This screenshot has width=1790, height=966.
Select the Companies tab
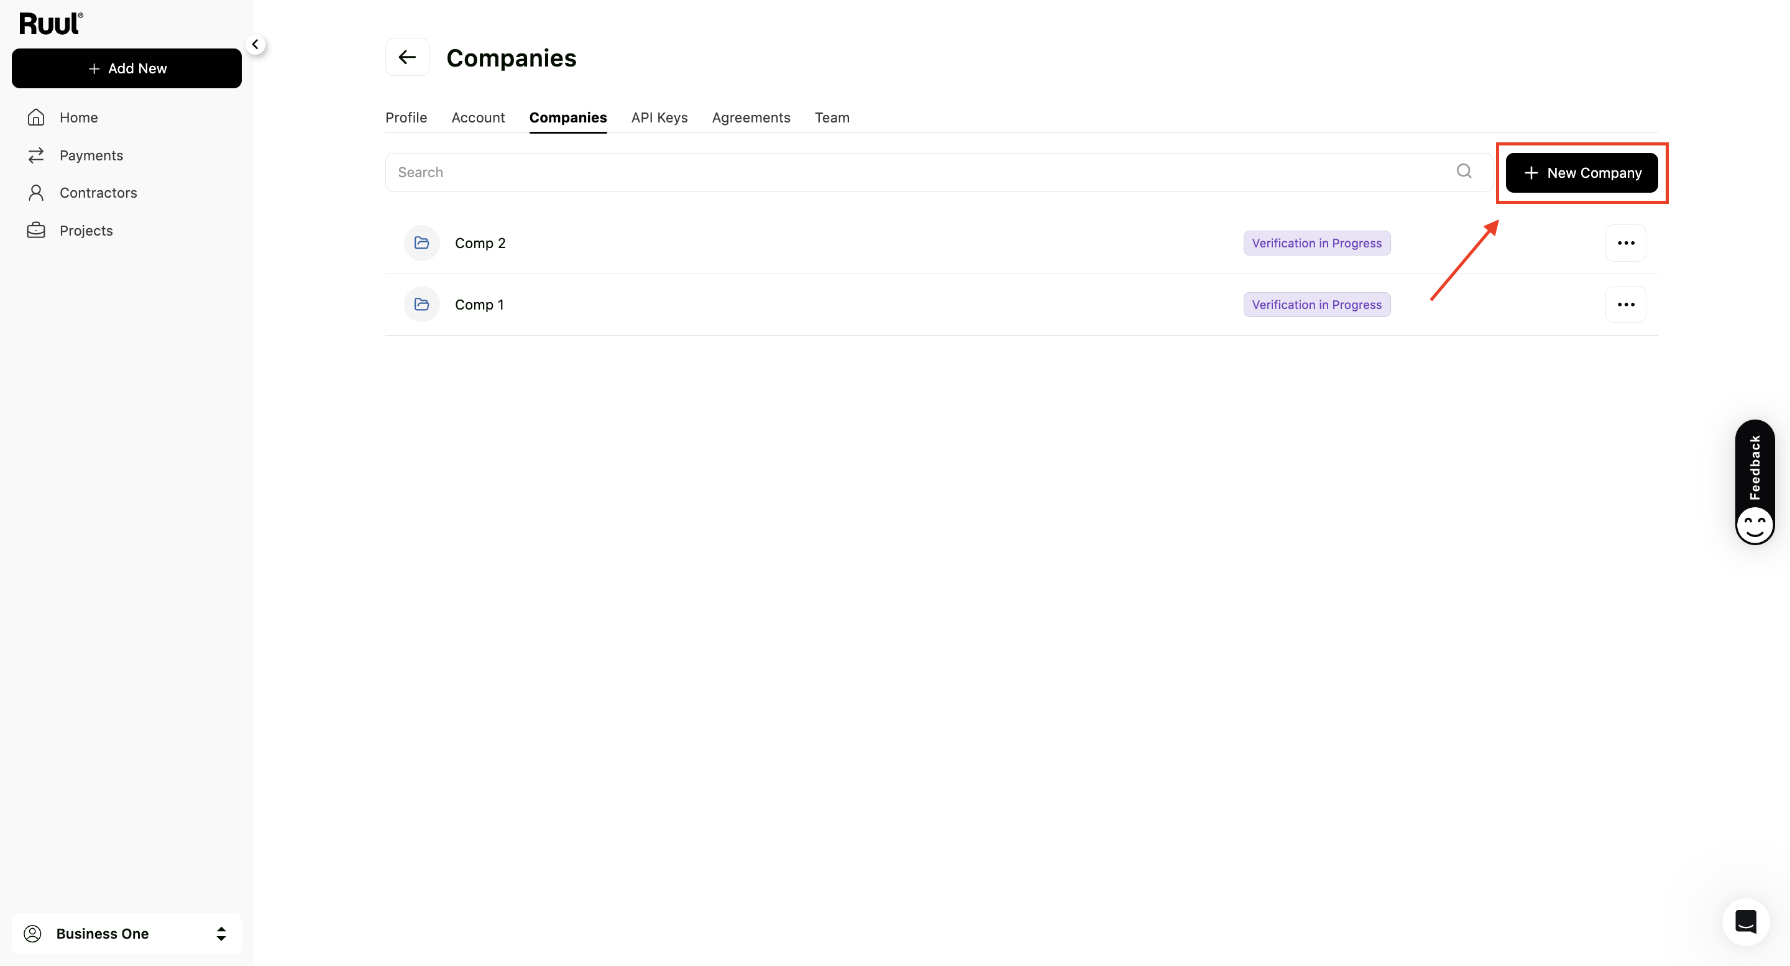(x=567, y=117)
